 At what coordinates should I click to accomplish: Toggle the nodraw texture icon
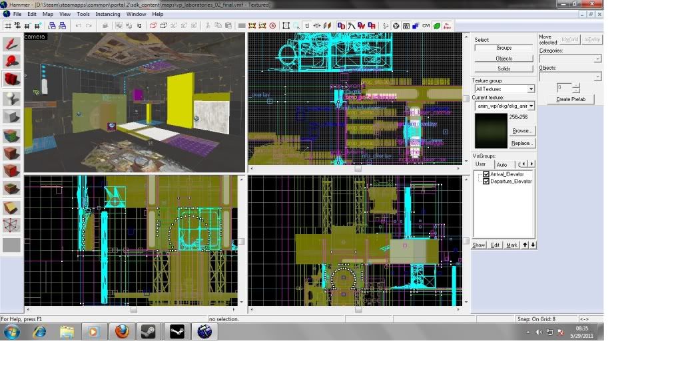[x=447, y=26]
